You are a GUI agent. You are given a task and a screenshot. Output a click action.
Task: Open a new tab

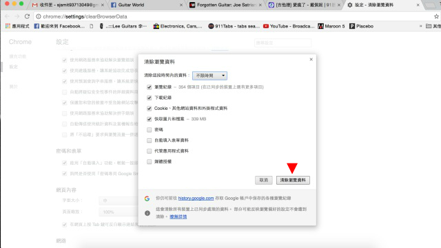[x=430, y=5]
